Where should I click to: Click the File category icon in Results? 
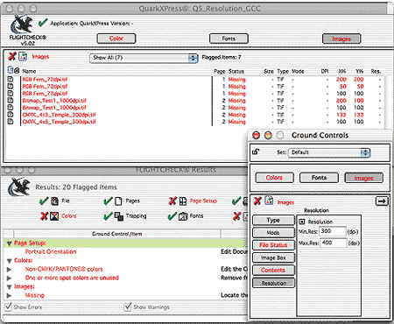[54, 201]
